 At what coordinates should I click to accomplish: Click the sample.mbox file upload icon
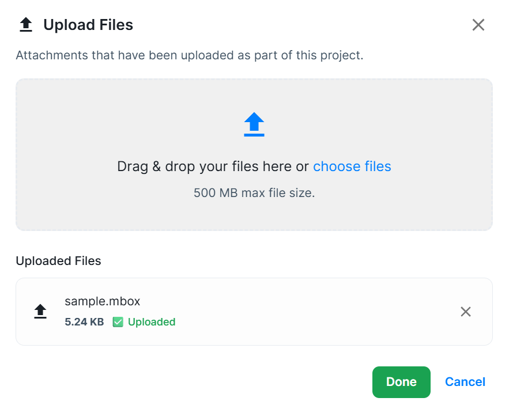(40, 312)
